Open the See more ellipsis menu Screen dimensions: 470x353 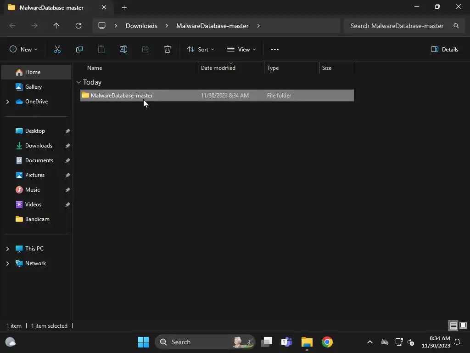275,50
